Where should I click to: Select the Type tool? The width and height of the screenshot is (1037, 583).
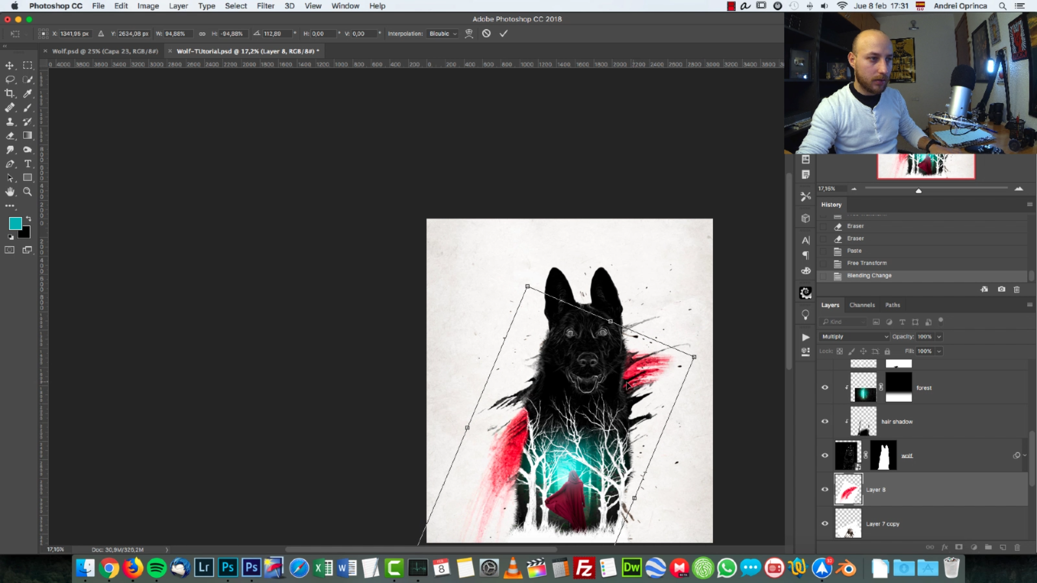click(28, 164)
